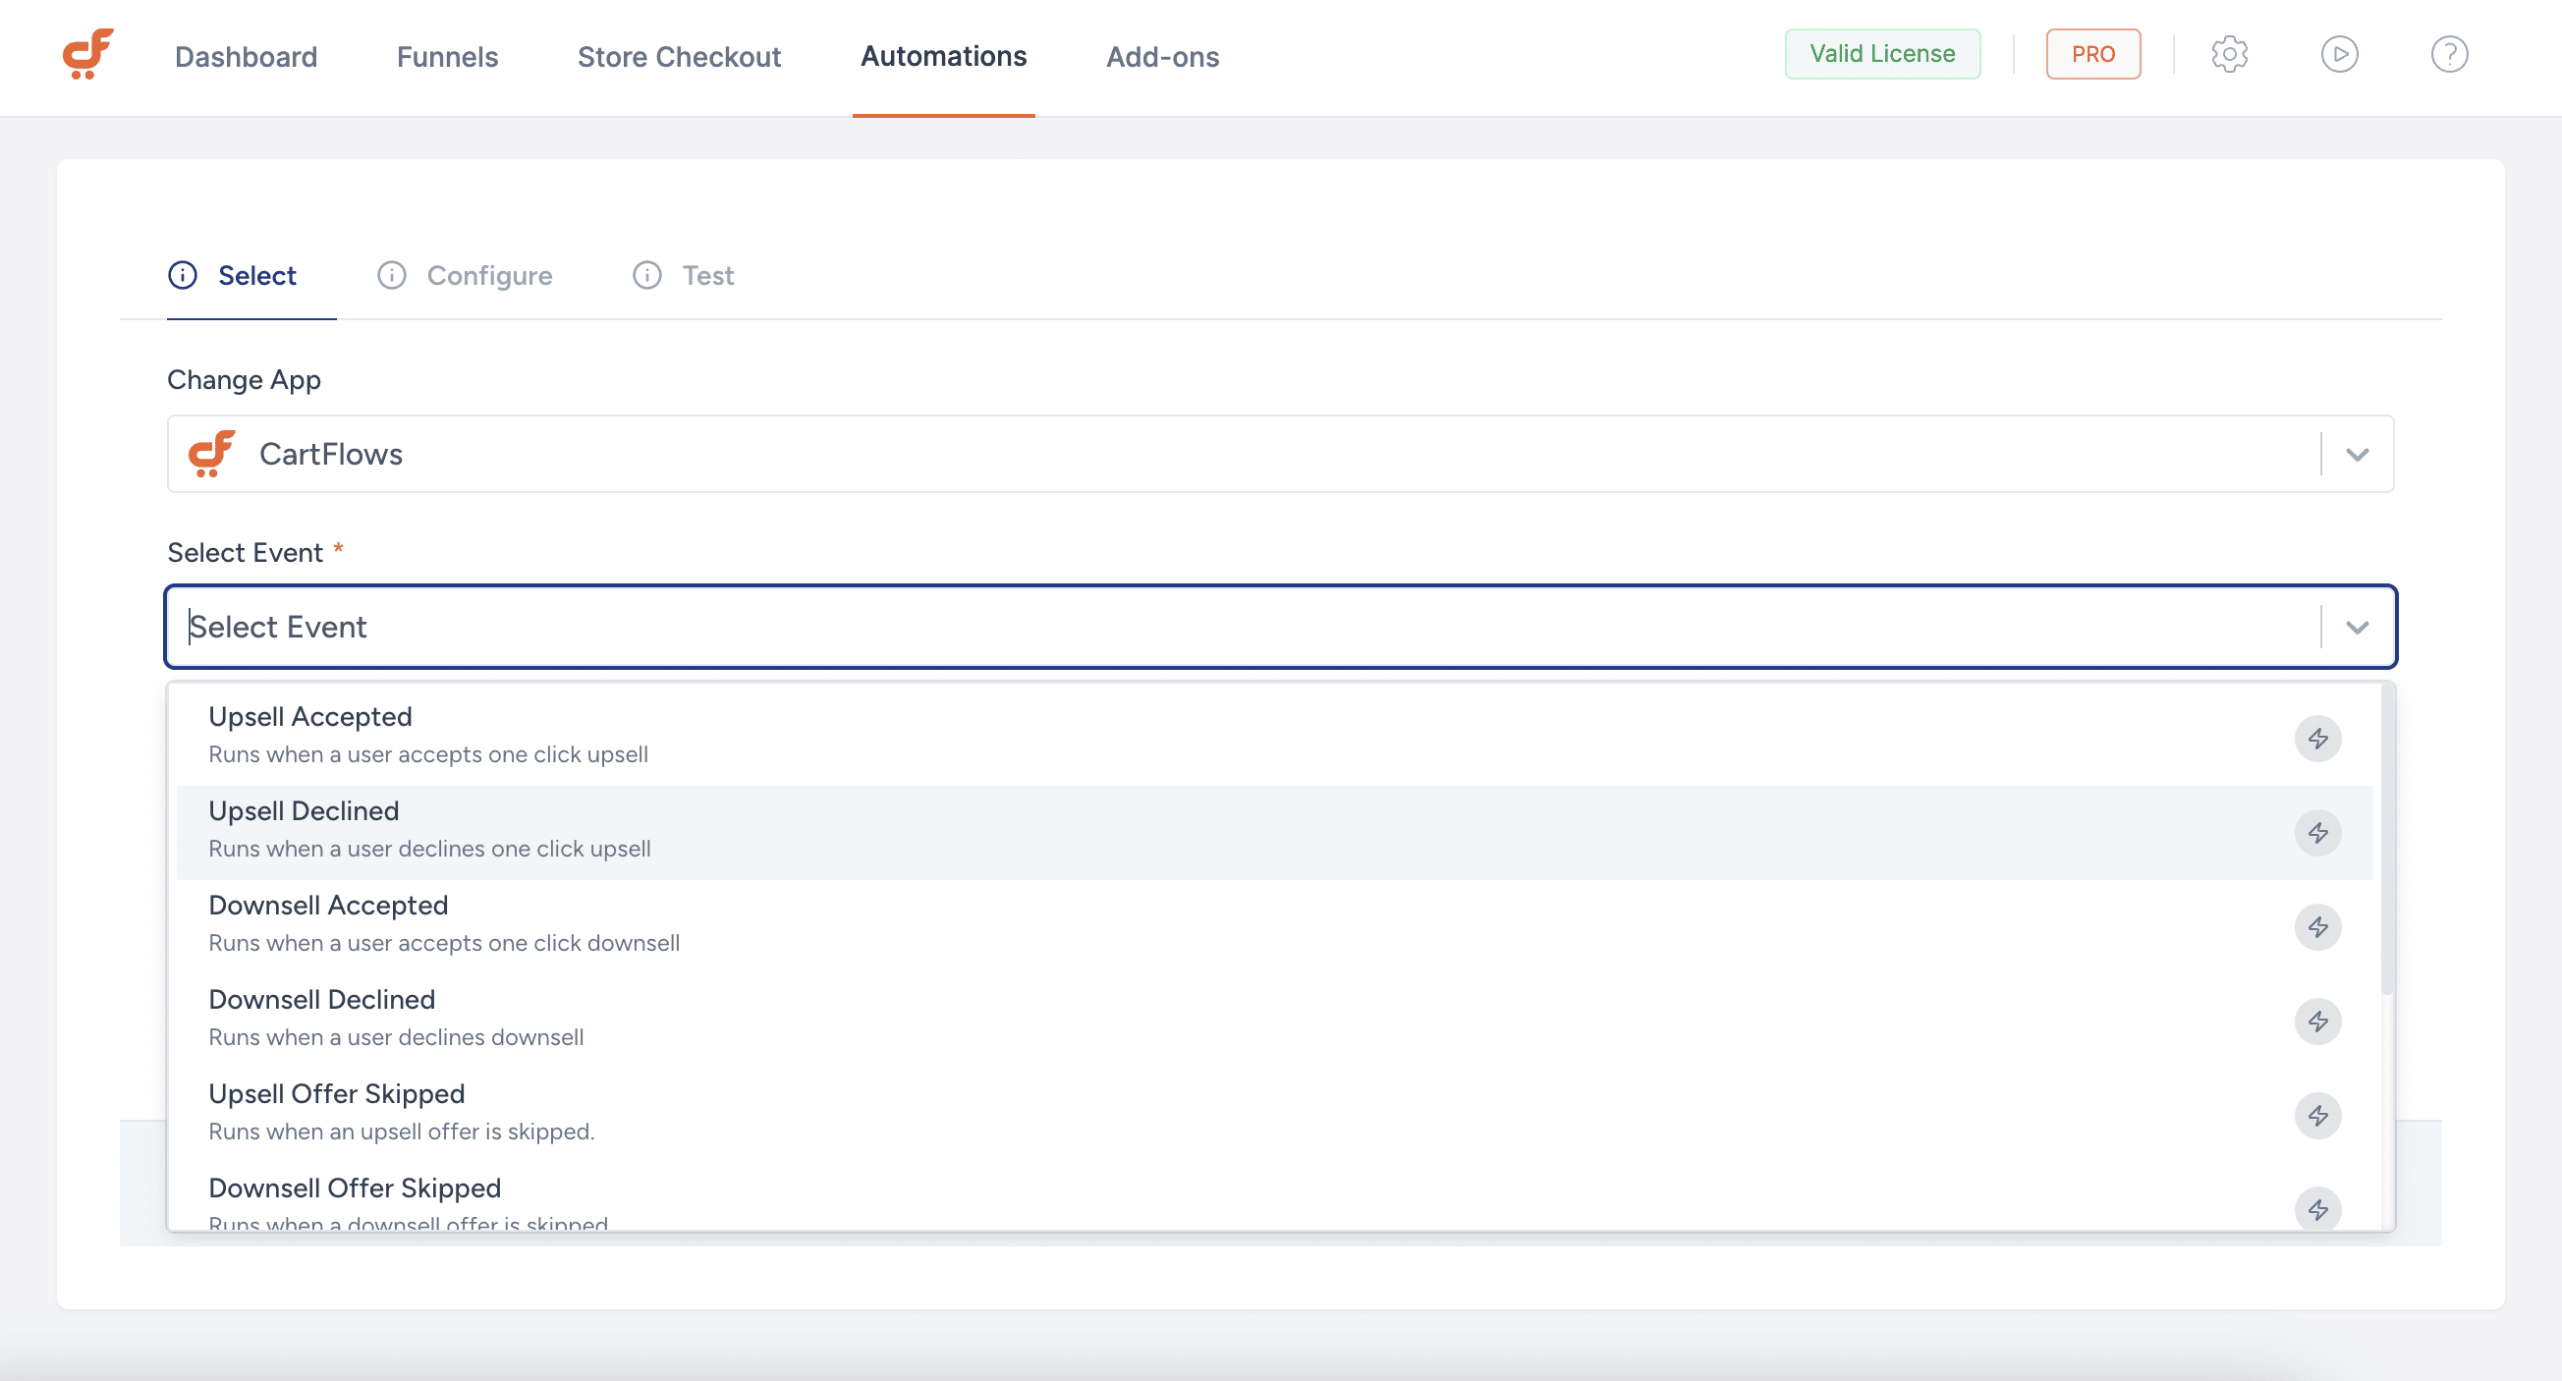Go to the Funnels menu

pos(448,57)
